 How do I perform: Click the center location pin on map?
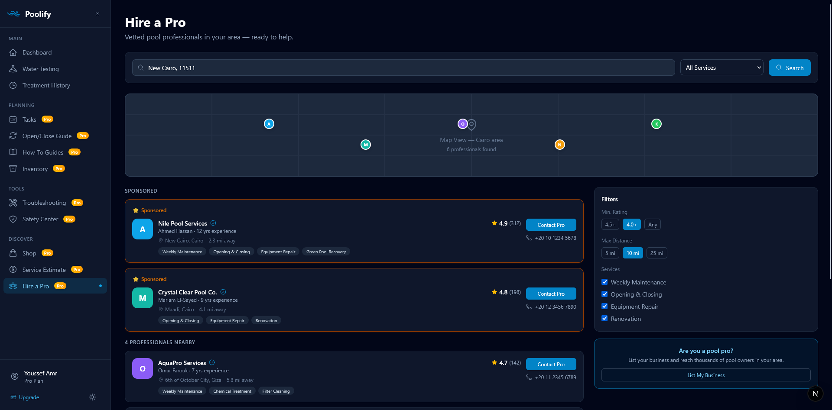click(471, 125)
